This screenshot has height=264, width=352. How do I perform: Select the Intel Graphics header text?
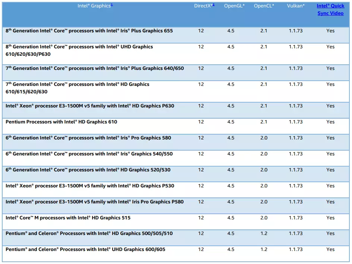point(94,6)
